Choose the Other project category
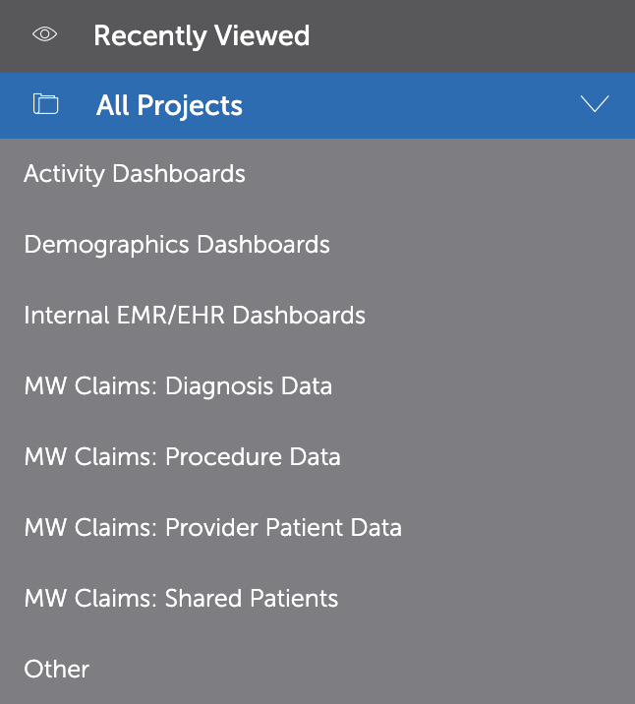Image resolution: width=635 pixels, height=704 pixels. tap(57, 670)
